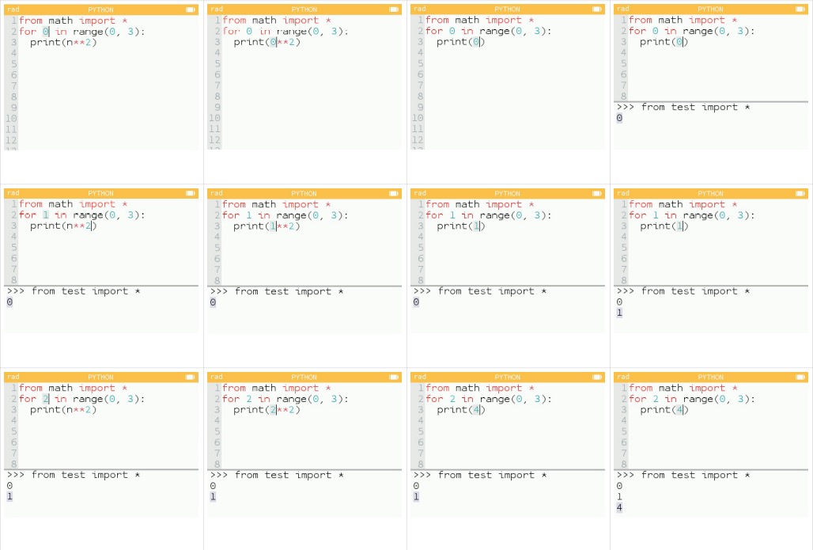
Task: Select the print(1**2) code line
Action: coord(267,226)
